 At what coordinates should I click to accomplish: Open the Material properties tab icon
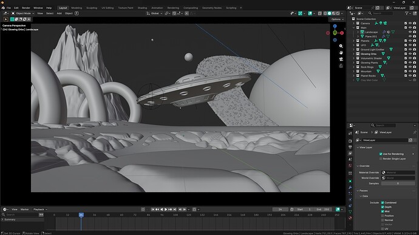(x=350, y=218)
